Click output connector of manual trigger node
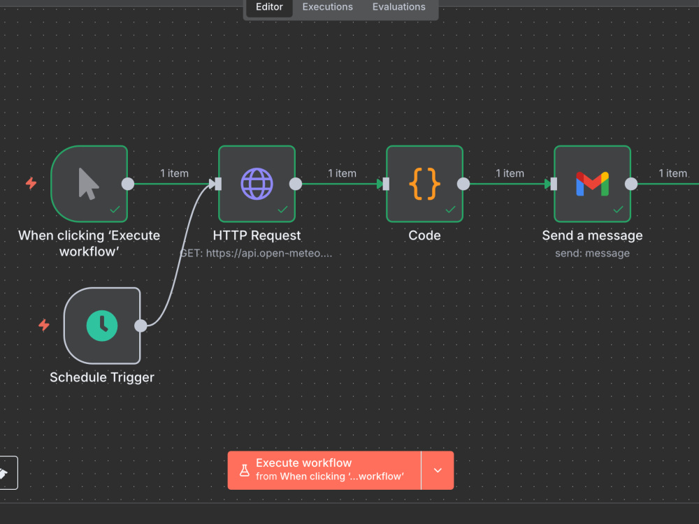Viewport: 699px width, 524px height. point(128,184)
